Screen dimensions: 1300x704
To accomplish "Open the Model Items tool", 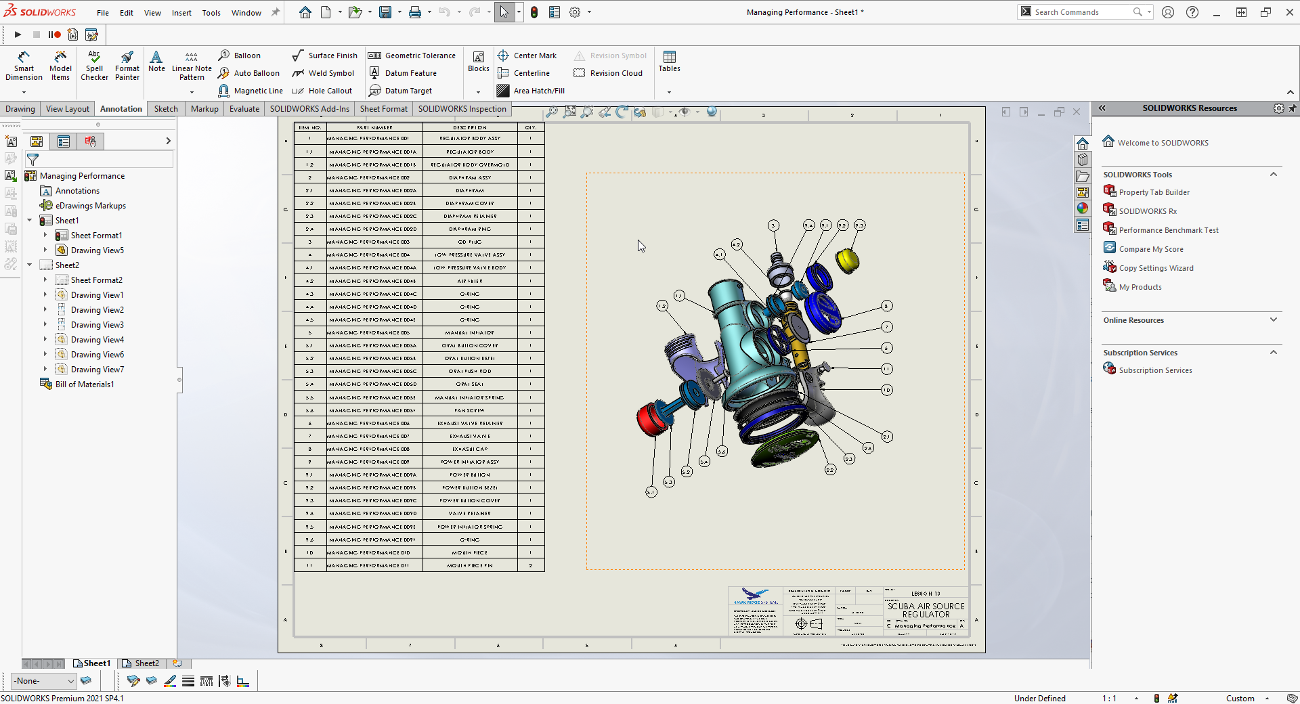I will coord(60,66).
